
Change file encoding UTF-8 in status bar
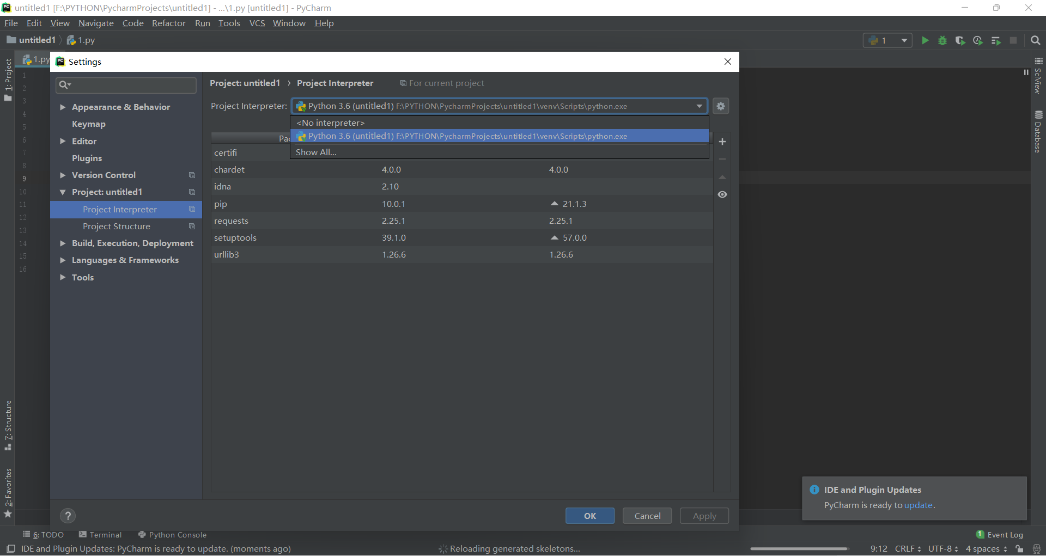943,549
